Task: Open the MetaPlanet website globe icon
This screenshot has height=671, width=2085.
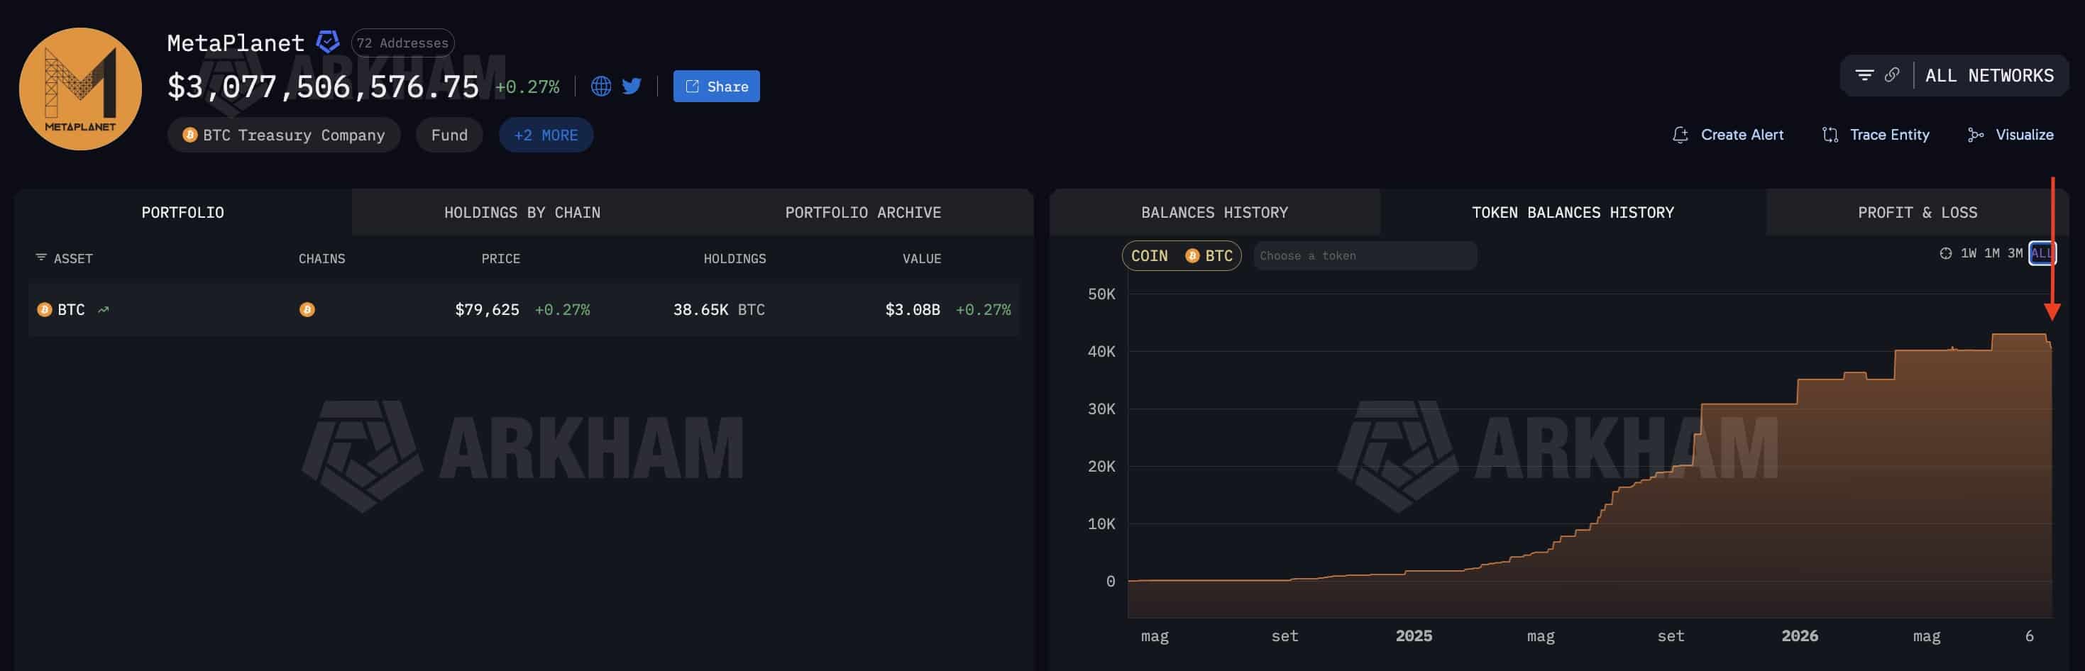Action: click(600, 86)
